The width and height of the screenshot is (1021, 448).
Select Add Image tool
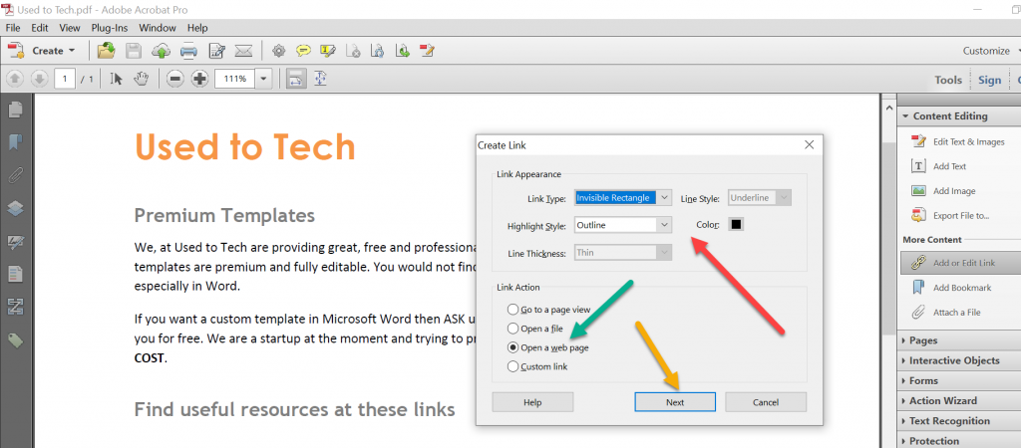(943, 191)
